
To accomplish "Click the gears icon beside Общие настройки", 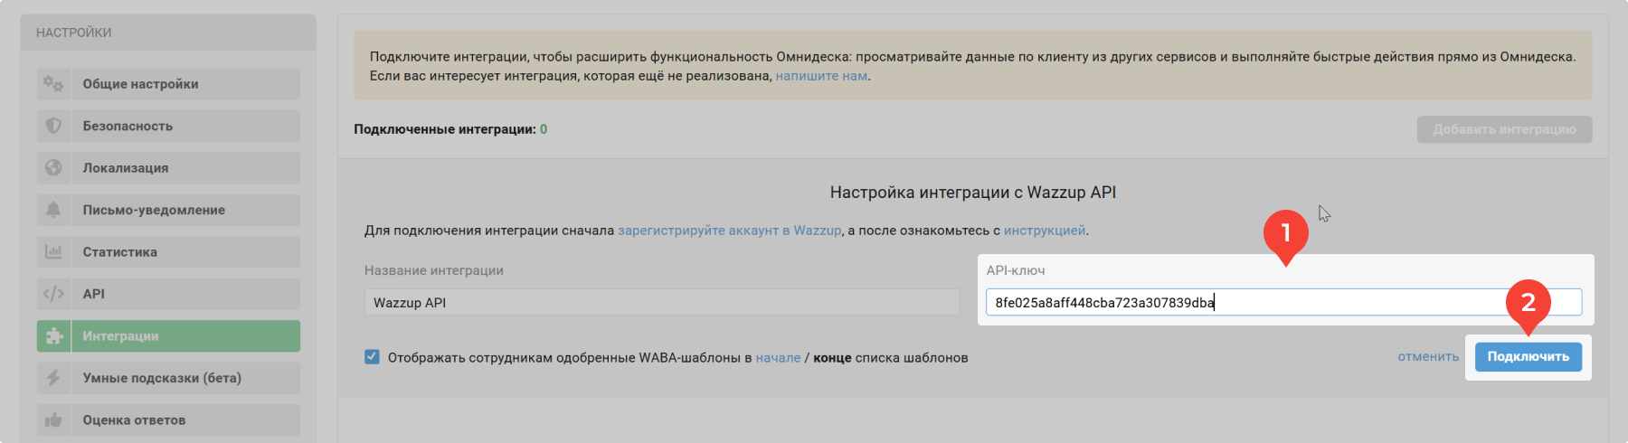I will point(53,84).
